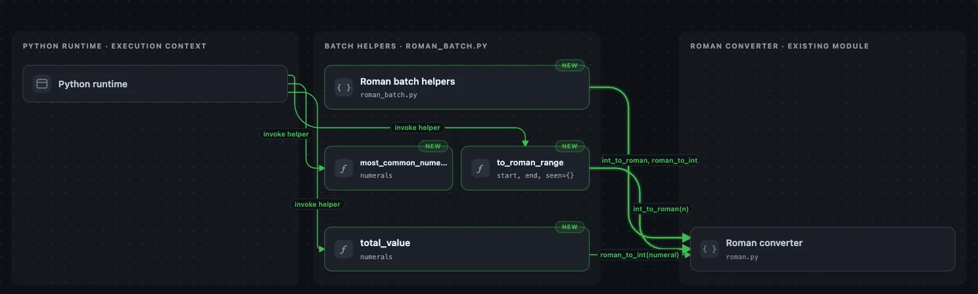Click the 'total_value' function title
This screenshot has width=978, height=294.
pos(385,243)
